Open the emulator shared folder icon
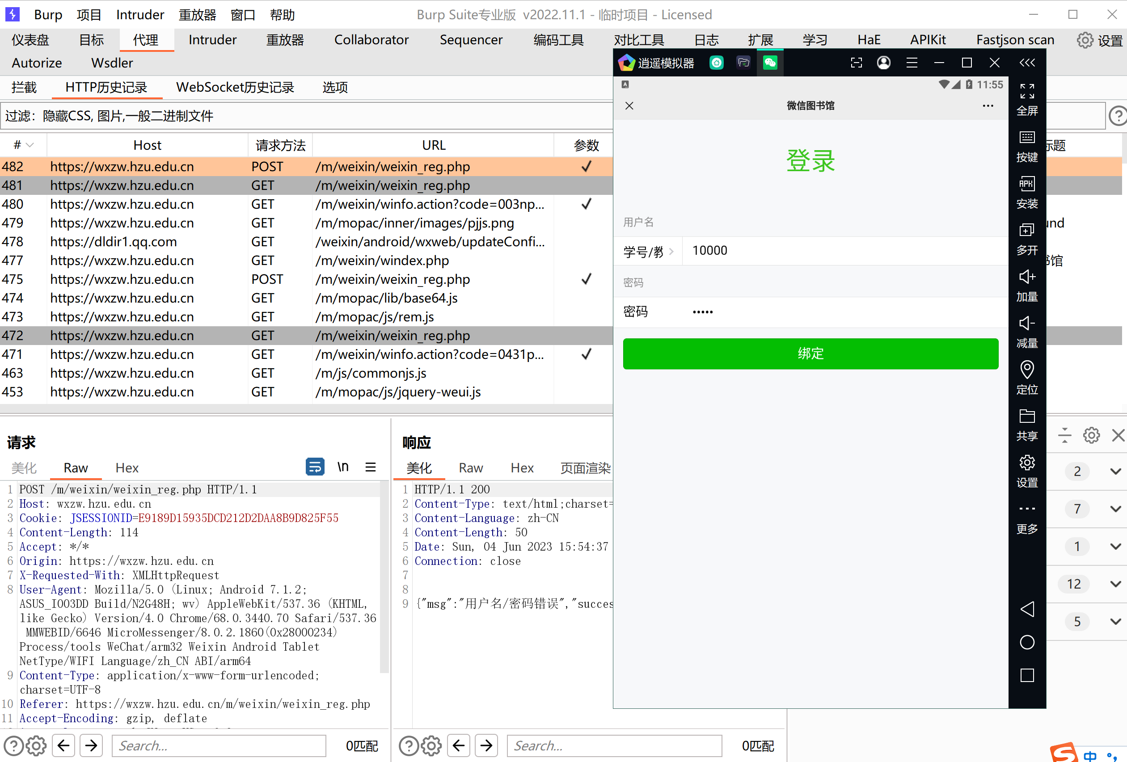Viewport: 1127px width, 762px height. tap(1026, 417)
